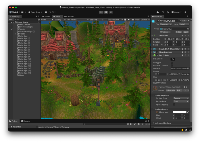
Task: Select the Project tab
Action: coord(13,121)
